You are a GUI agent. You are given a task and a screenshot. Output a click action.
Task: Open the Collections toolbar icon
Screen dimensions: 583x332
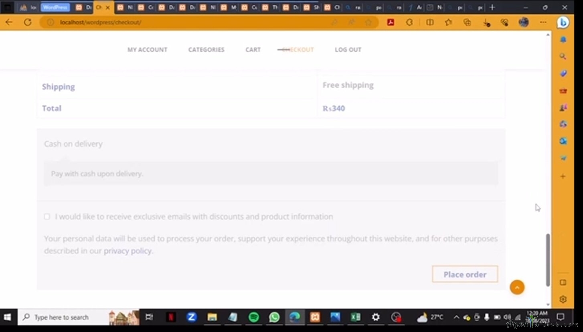467,22
